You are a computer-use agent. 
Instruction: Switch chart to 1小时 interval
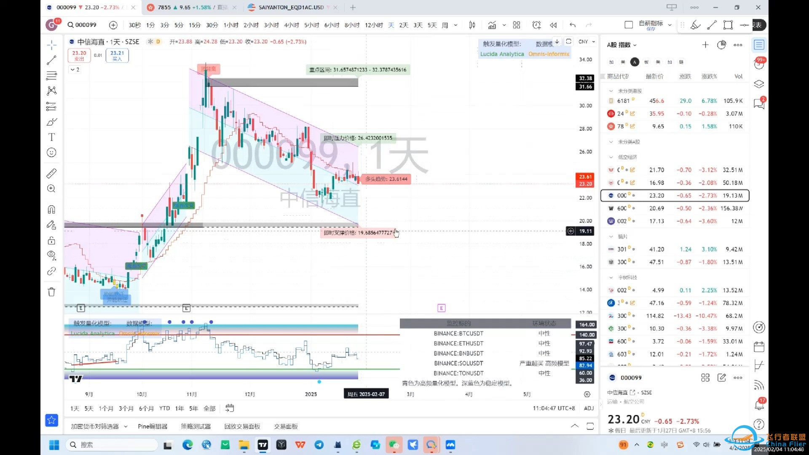pyautogui.click(x=231, y=25)
